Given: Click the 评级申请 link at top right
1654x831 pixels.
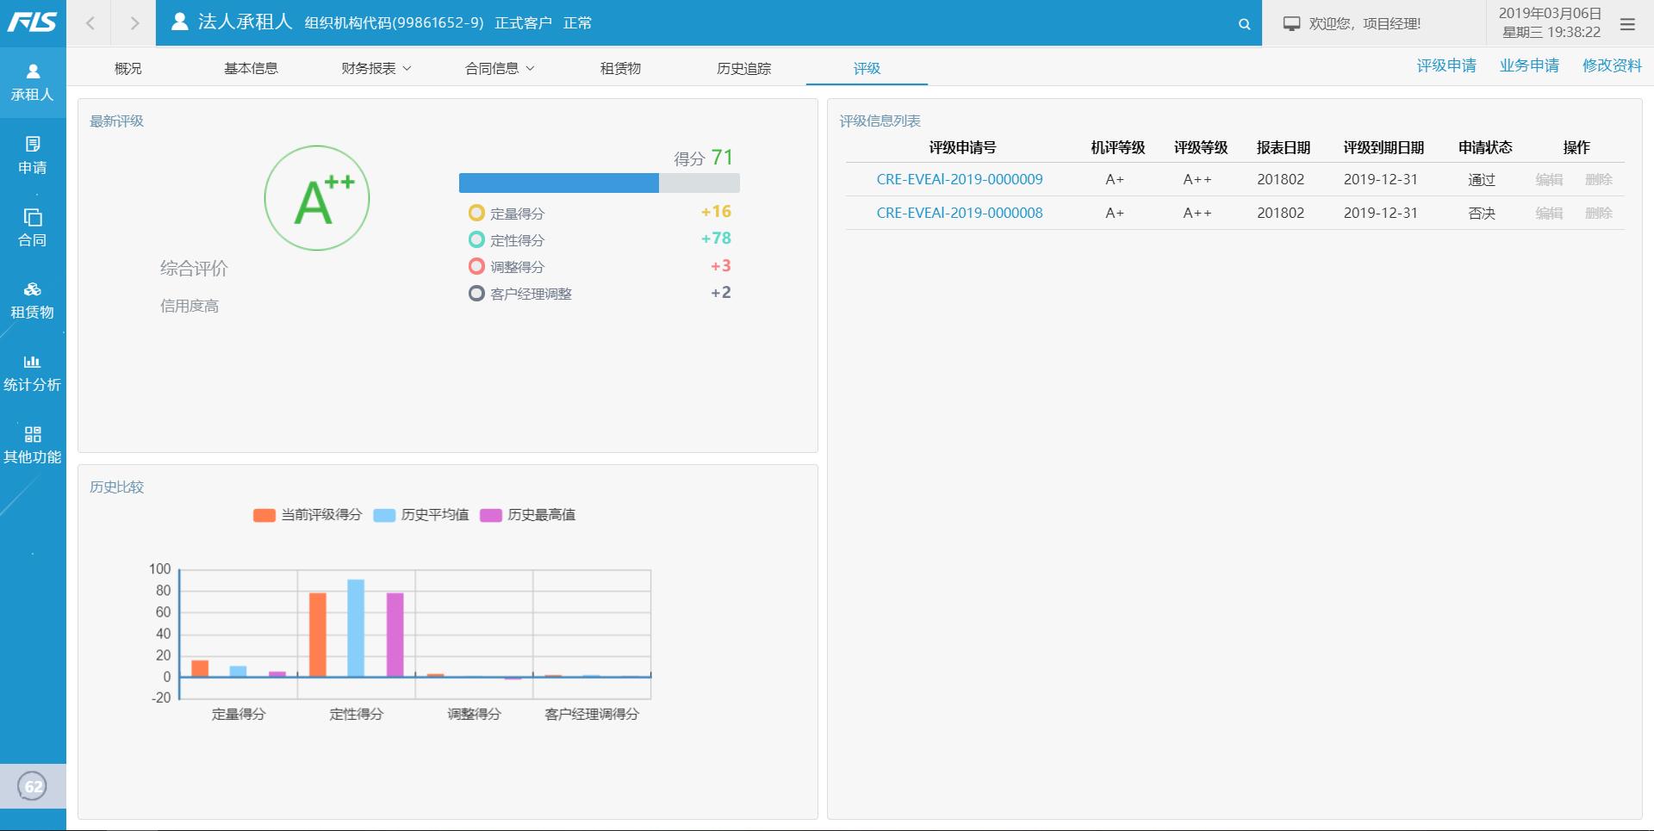Looking at the screenshot, I should point(1446,66).
